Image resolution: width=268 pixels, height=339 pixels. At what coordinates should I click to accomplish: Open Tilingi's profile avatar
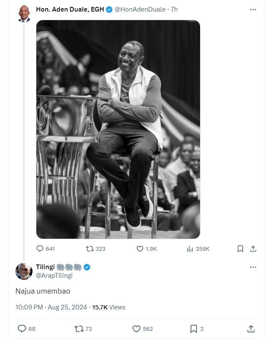point(24,271)
